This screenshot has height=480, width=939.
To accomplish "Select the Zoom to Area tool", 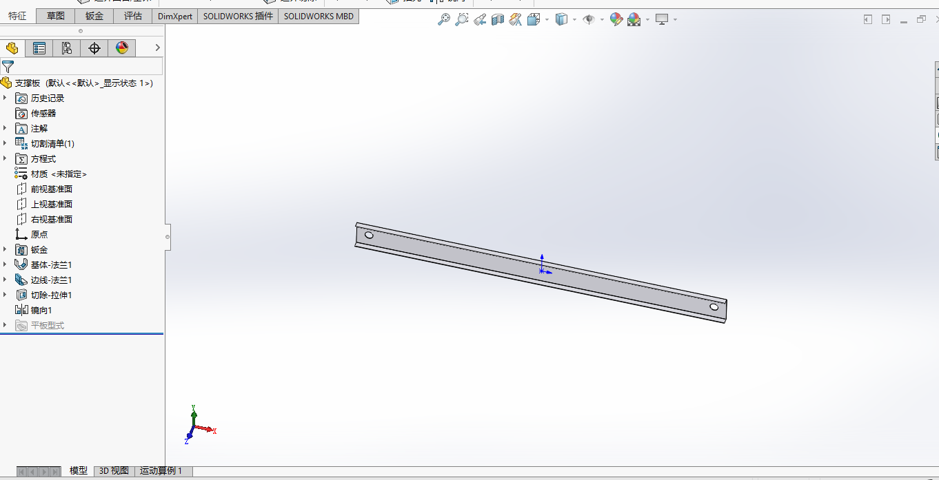I will tap(462, 19).
